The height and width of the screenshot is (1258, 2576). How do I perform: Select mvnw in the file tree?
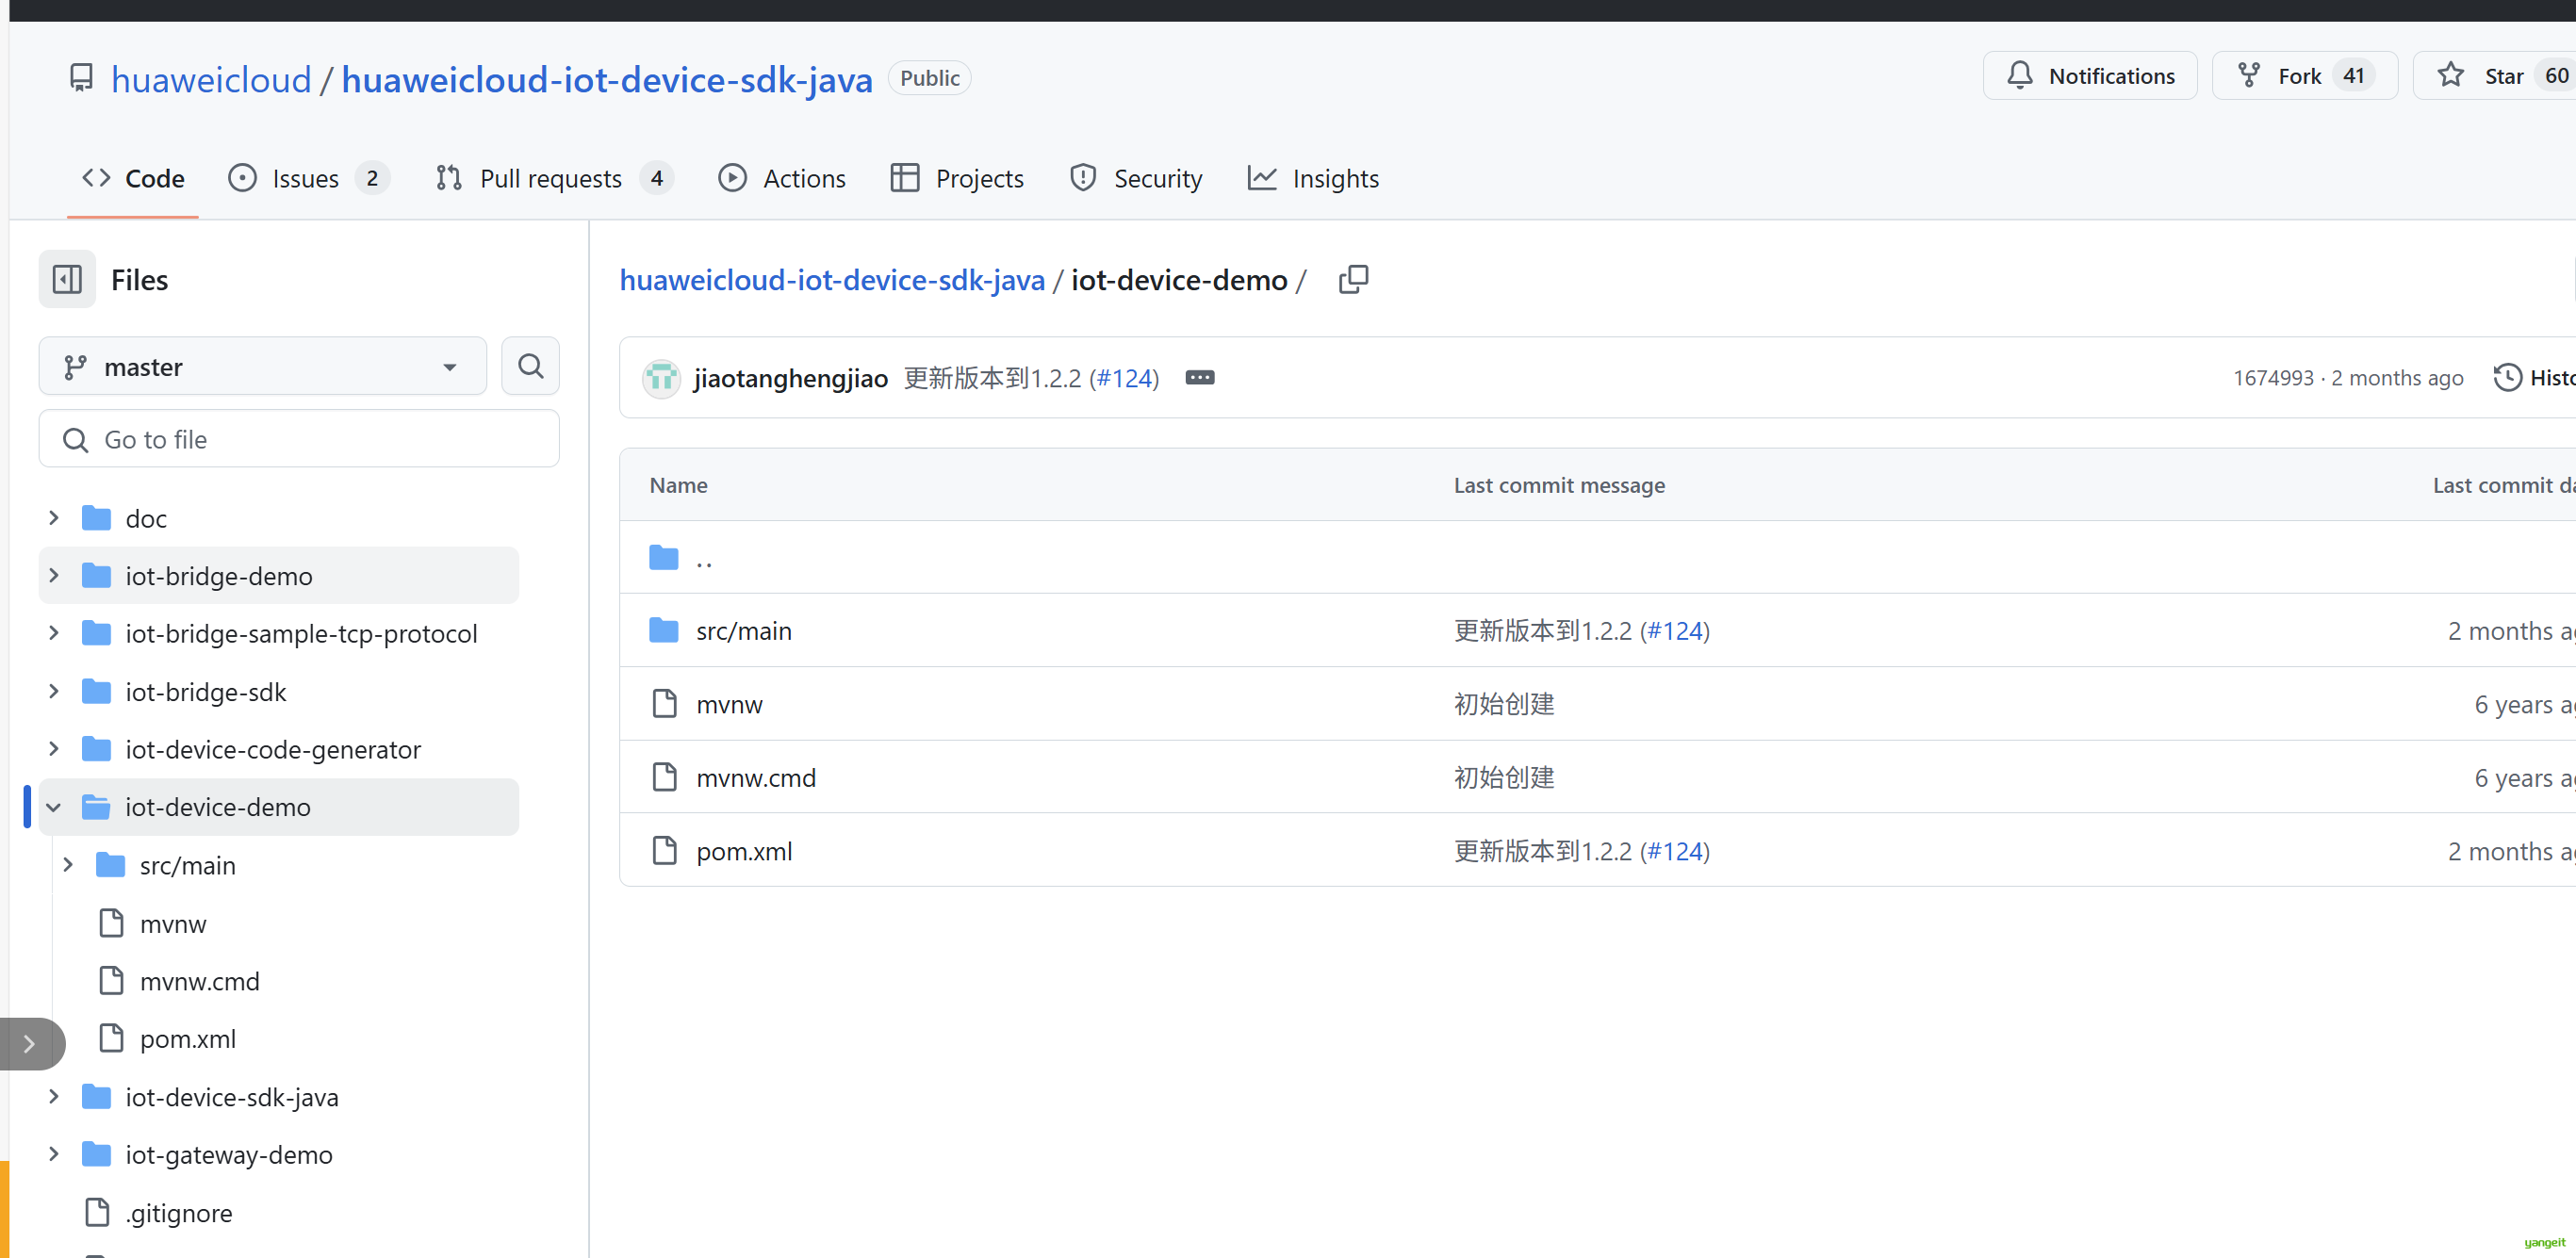click(173, 923)
